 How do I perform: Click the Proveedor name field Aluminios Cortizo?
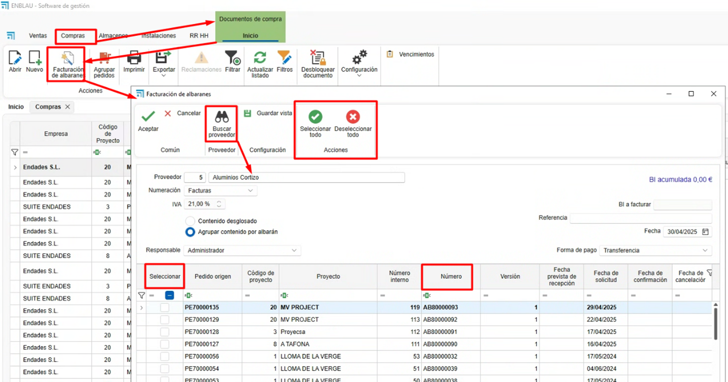(x=306, y=178)
